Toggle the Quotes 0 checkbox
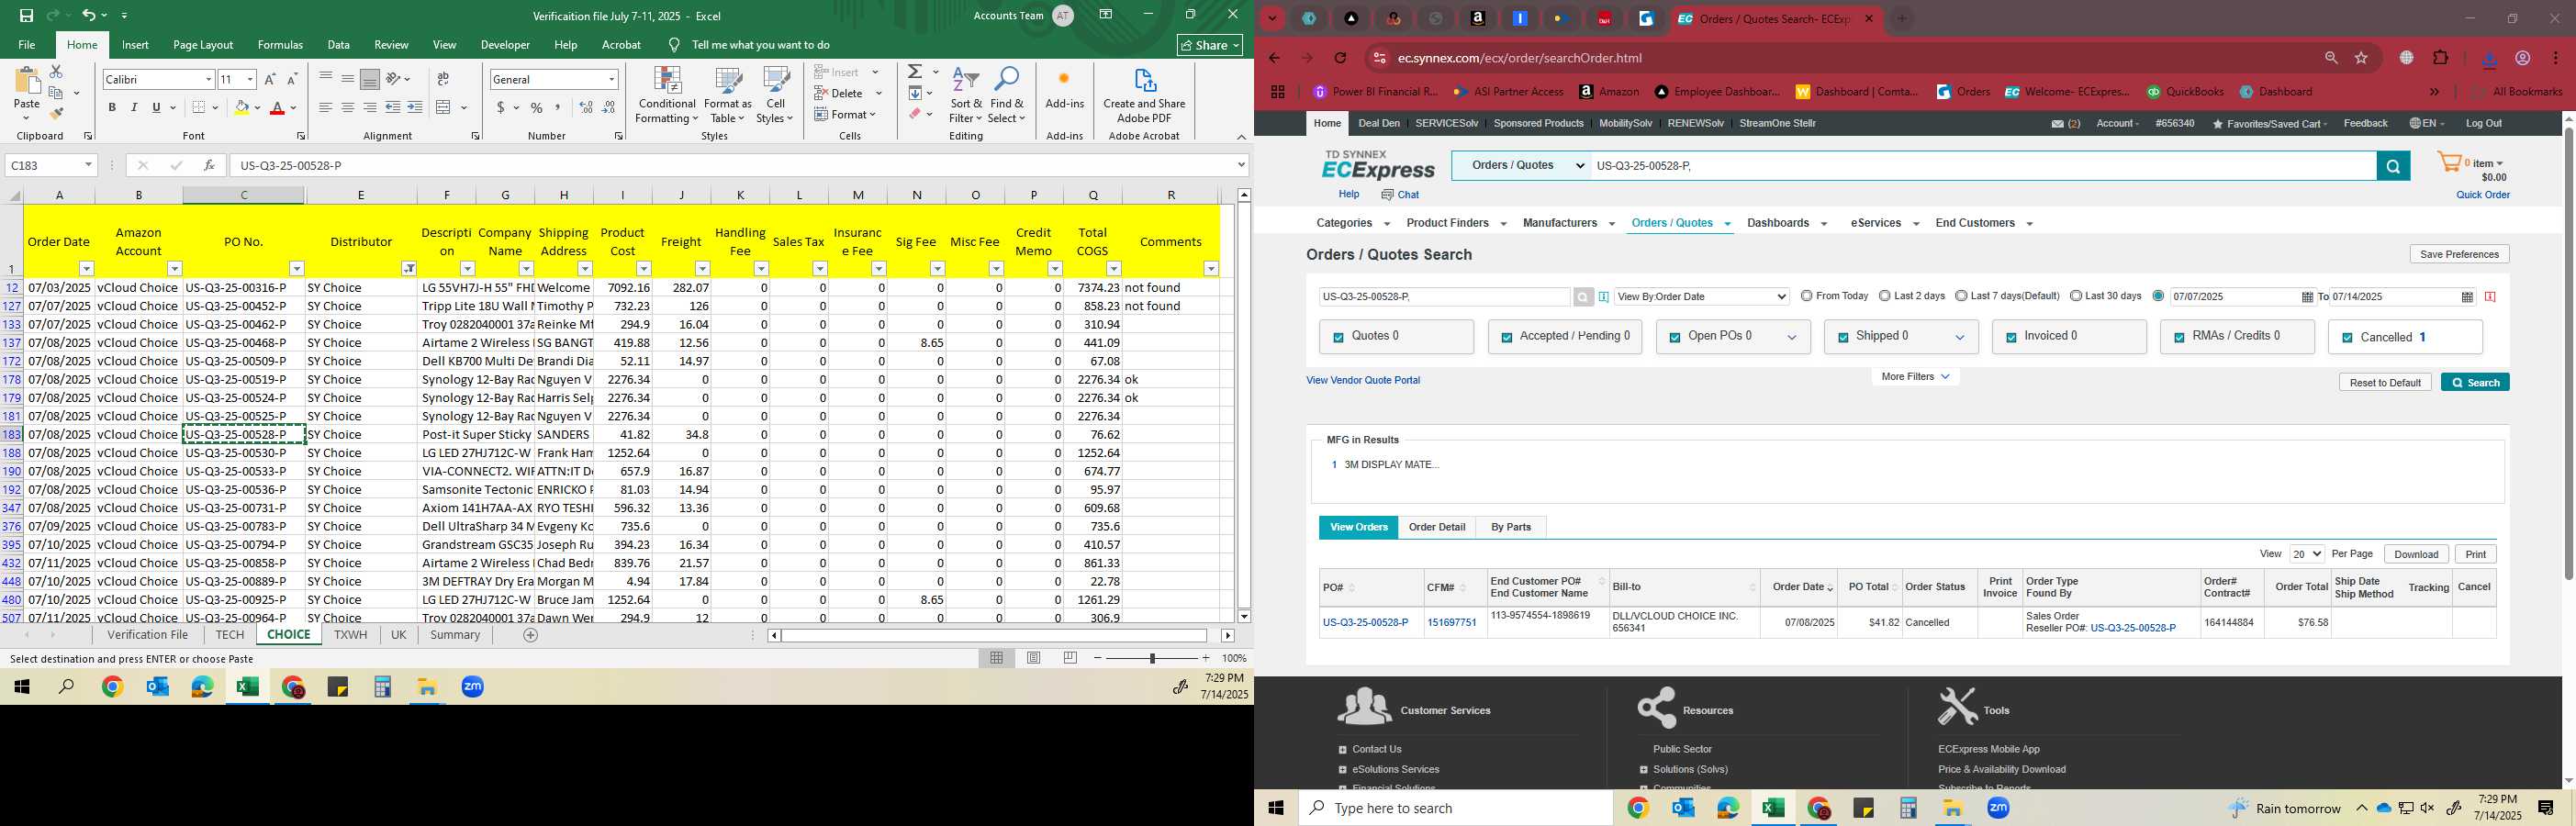 pos(1338,338)
